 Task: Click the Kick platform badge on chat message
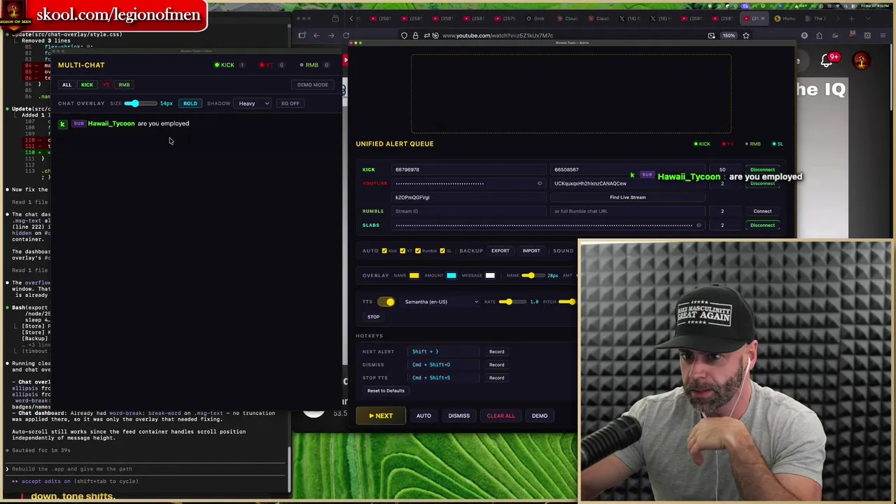(62, 124)
